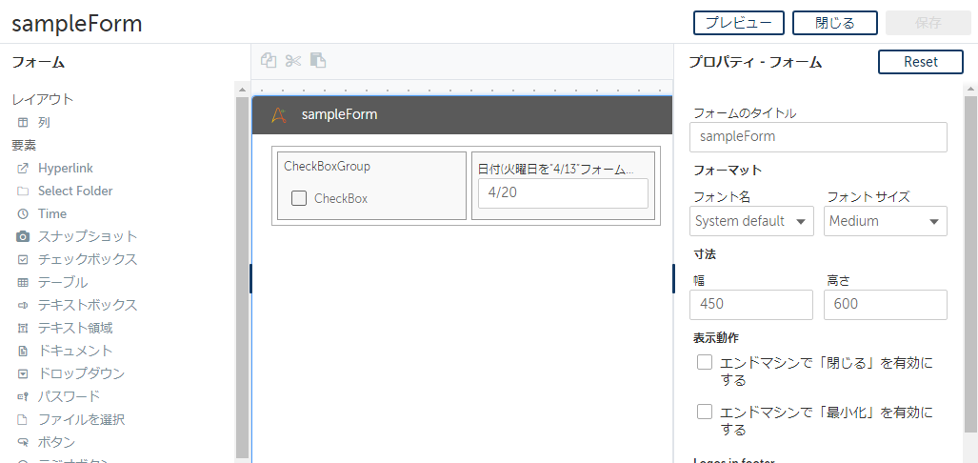978x463 pixels.
Task: Click the 幅 width field showing 450
Action: (x=750, y=305)
